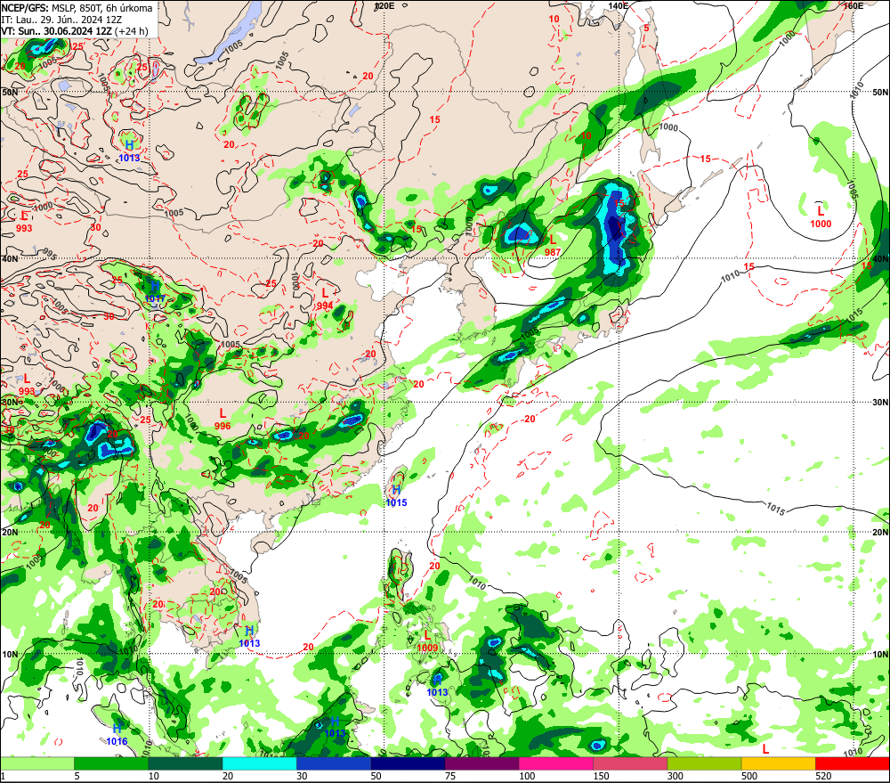The width and height of the screenshot is (890, 783).
Task: Click the red above-520 mm legend swatch
Action: coord(853,763)
